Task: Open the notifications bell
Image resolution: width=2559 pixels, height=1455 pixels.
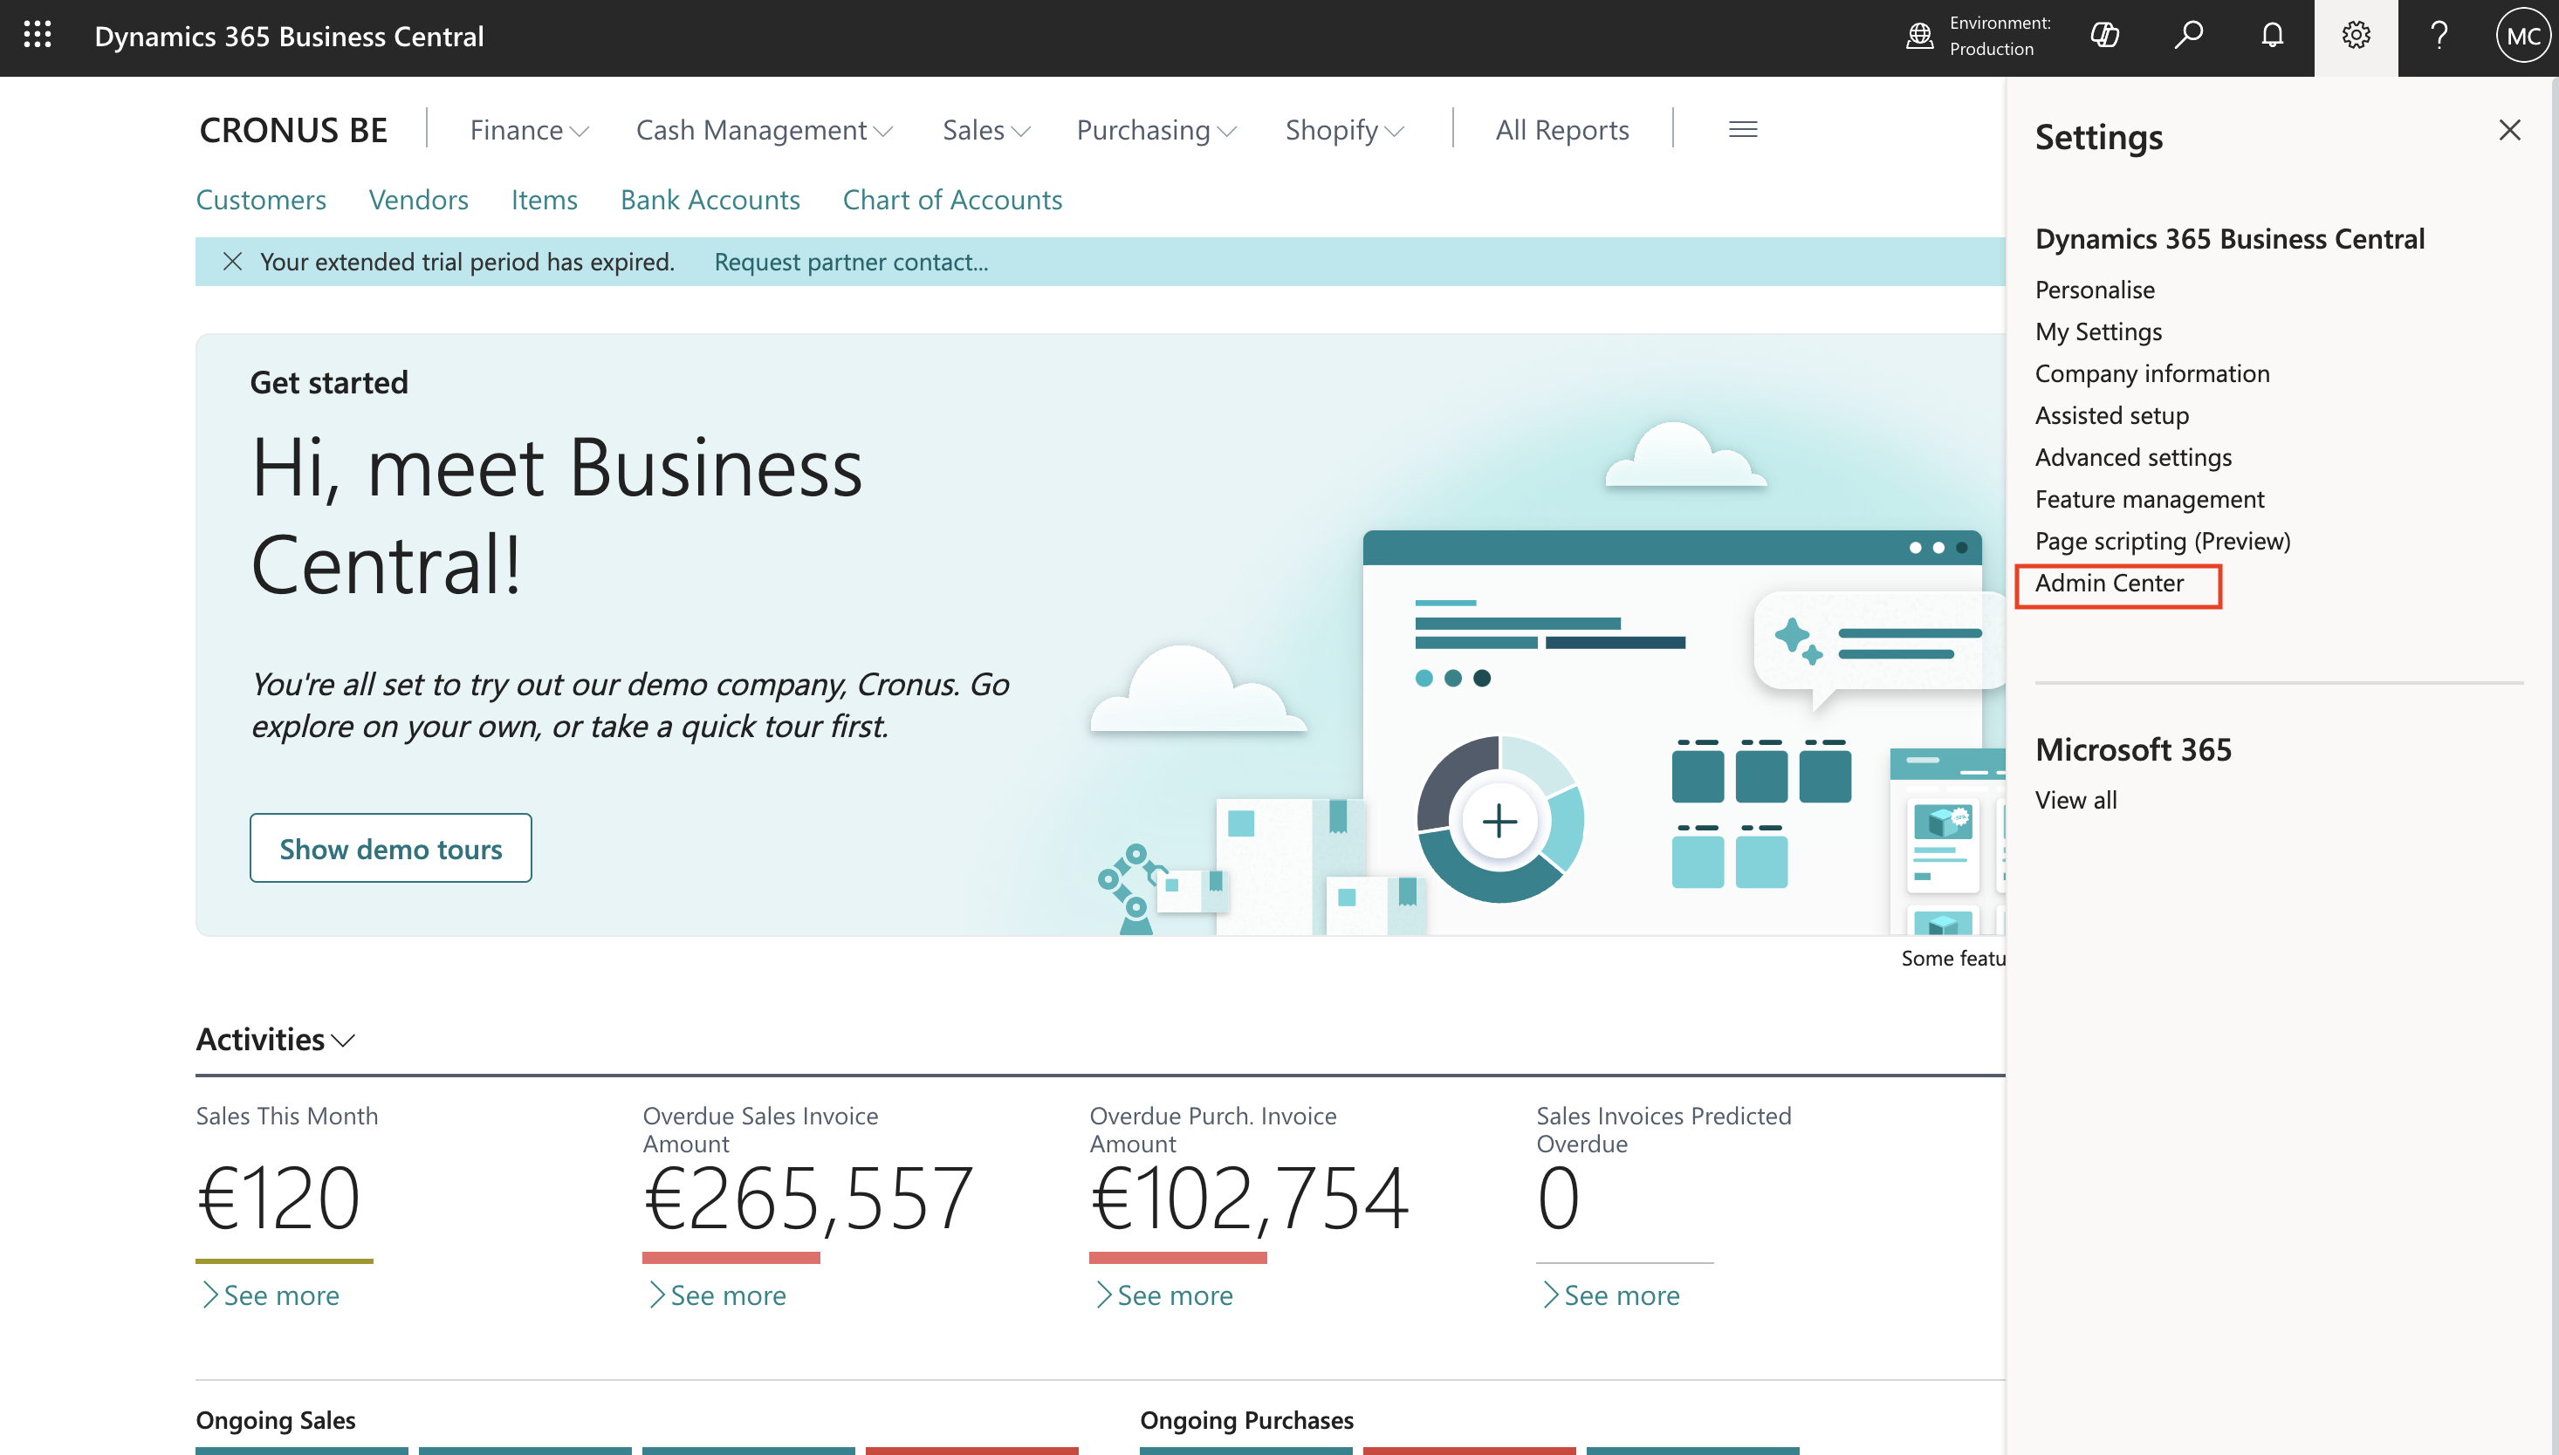Action: tap(2272, 36)
